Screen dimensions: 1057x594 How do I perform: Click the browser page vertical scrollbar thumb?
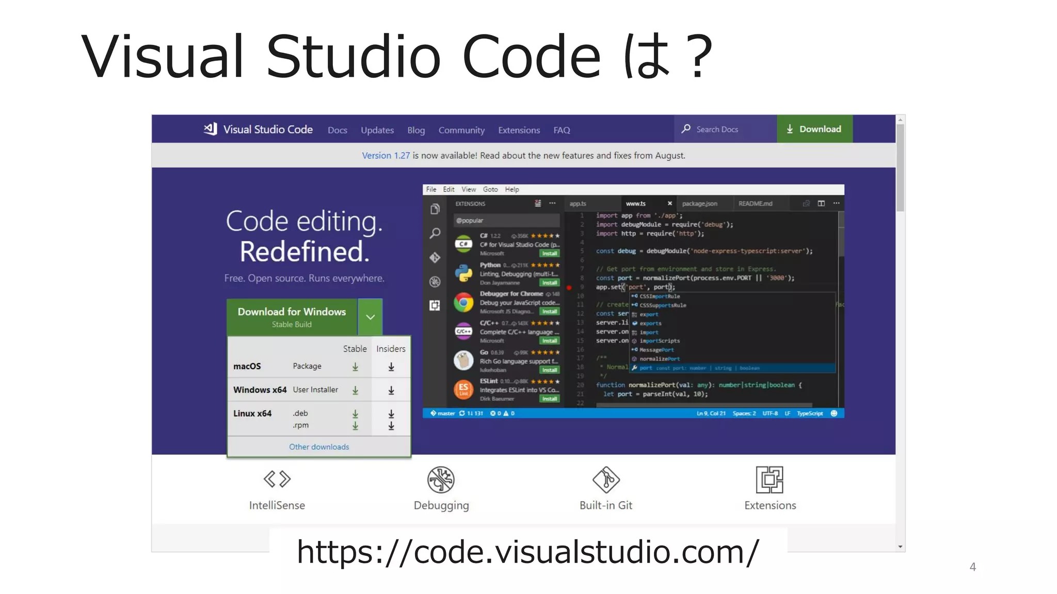pyautogui.click(x=900, y=168)
